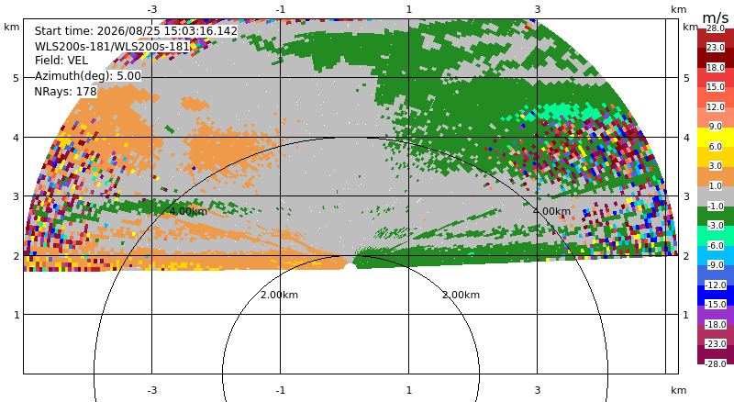Click the Start time text label
Viewport: 734px width, 402px height.
136,31
